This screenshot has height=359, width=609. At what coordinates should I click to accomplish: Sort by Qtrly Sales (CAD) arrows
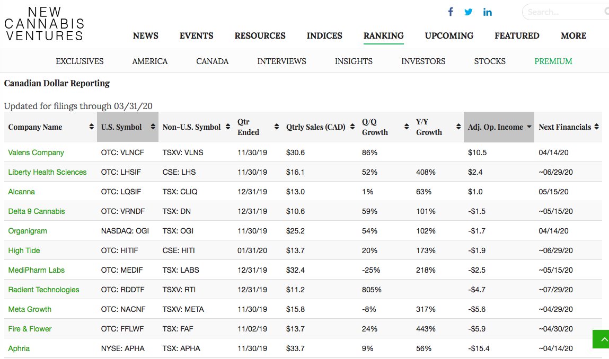coord(352,127)
